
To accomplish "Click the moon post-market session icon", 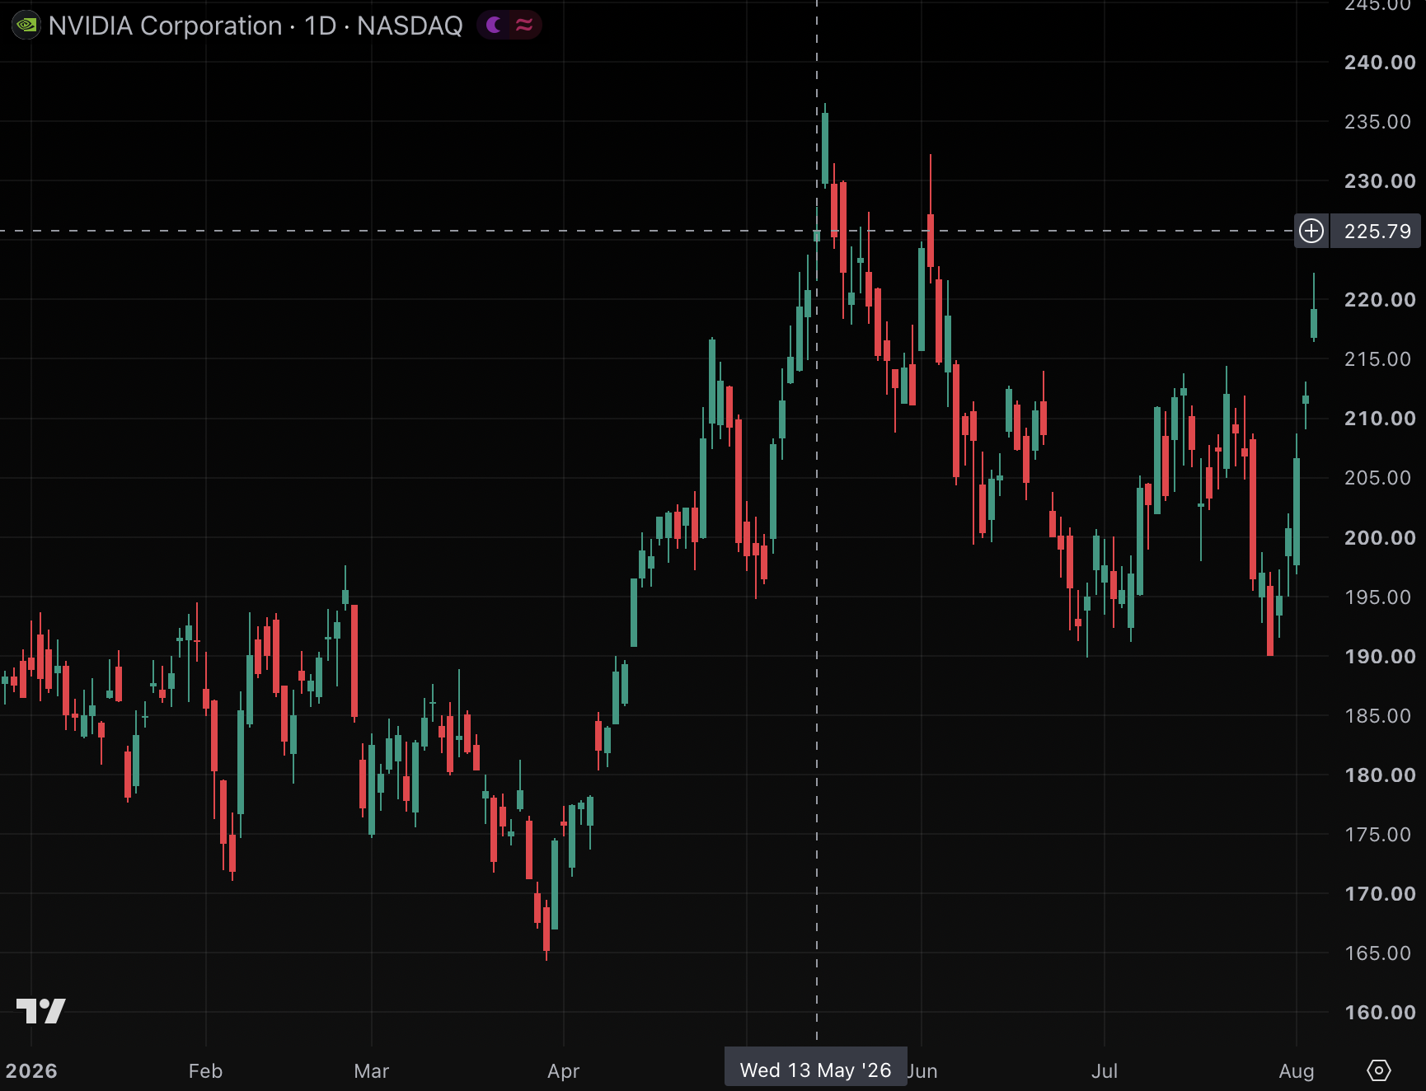I will point(495,26).
